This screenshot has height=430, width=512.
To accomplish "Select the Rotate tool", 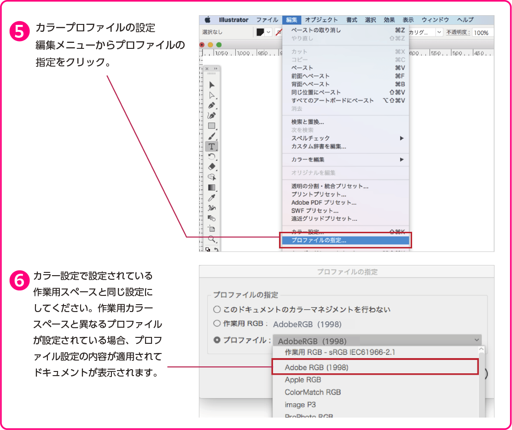I will tap(212, 157).
